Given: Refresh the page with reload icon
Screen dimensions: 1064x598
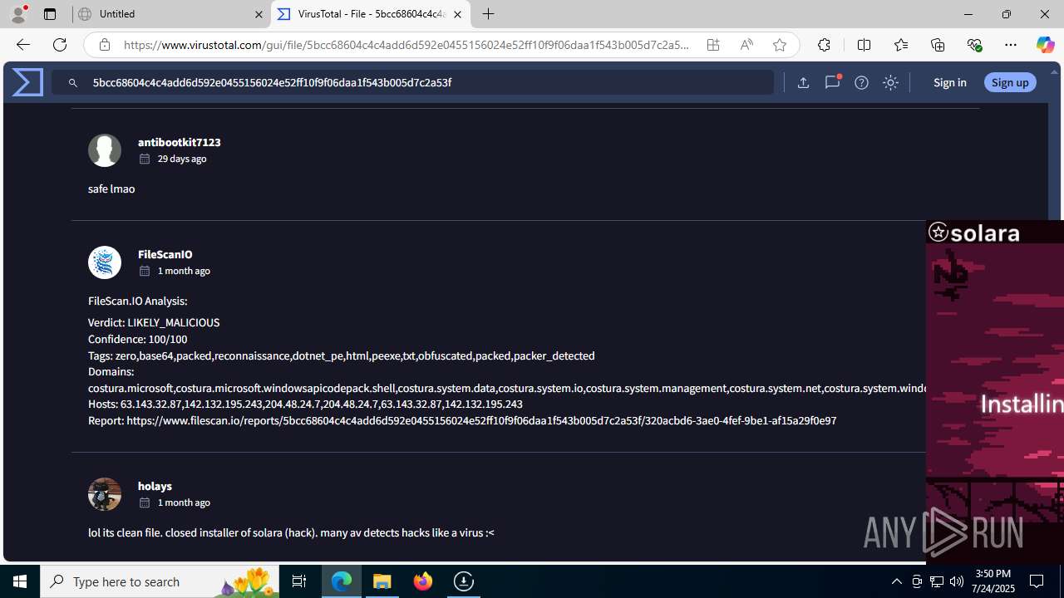Looking at the screenshot, I should click(x=60, y=45).
